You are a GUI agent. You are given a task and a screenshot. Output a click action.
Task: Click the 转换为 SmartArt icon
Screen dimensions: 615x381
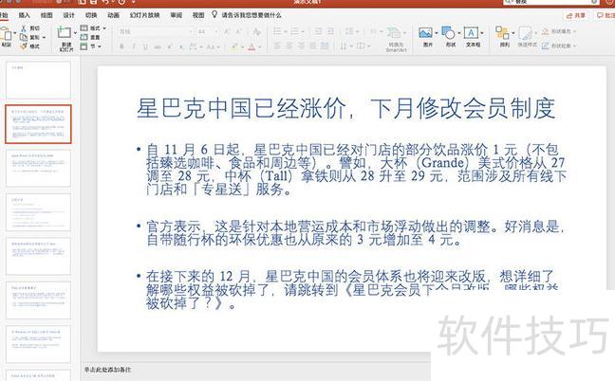point(394,33)
